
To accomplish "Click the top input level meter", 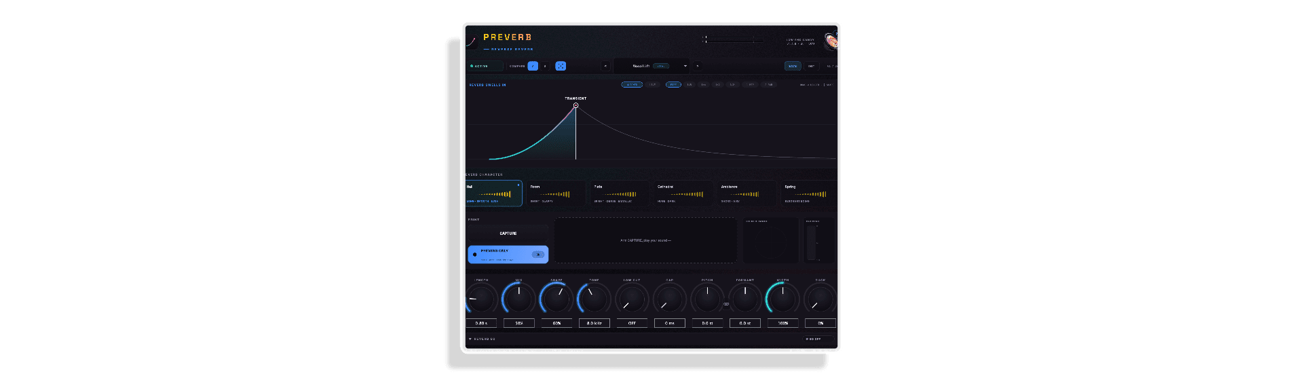I will tap(733, 37).
